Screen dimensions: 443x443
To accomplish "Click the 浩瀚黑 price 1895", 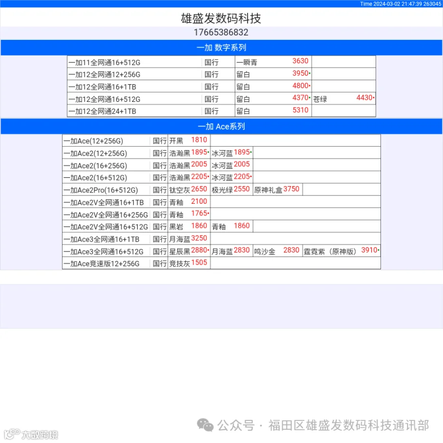I will coord(199,152).
